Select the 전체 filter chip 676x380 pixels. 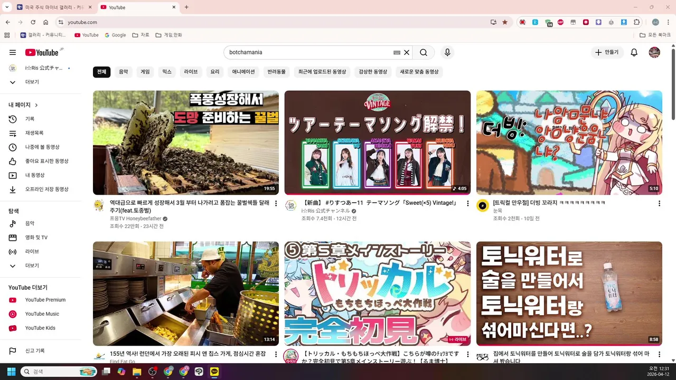(x=101, y=72)
